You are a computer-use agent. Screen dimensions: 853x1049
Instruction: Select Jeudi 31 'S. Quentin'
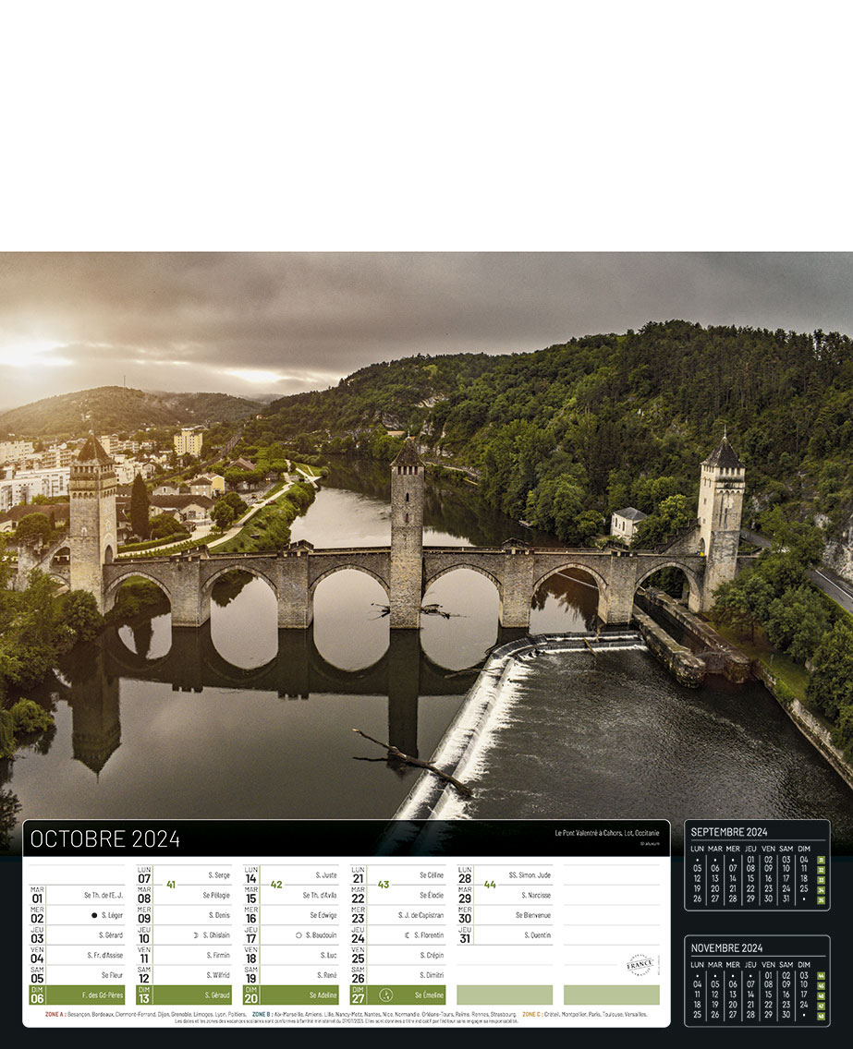tap(506, 935)
